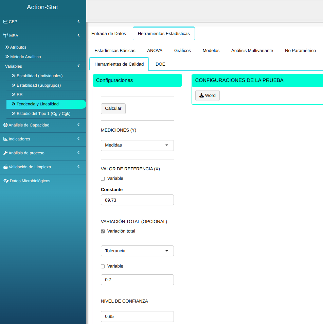The width and height of the screenshot is (323, 324).
Task: Select the Nivel de Confianza input field
Action: (137, 317)
